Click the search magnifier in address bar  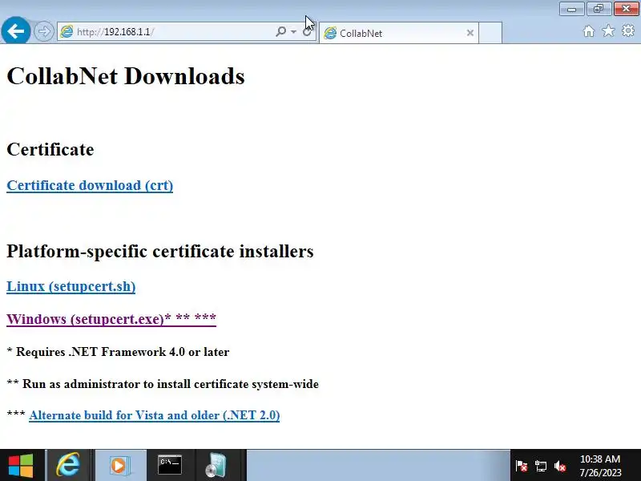tap(281, 31)
